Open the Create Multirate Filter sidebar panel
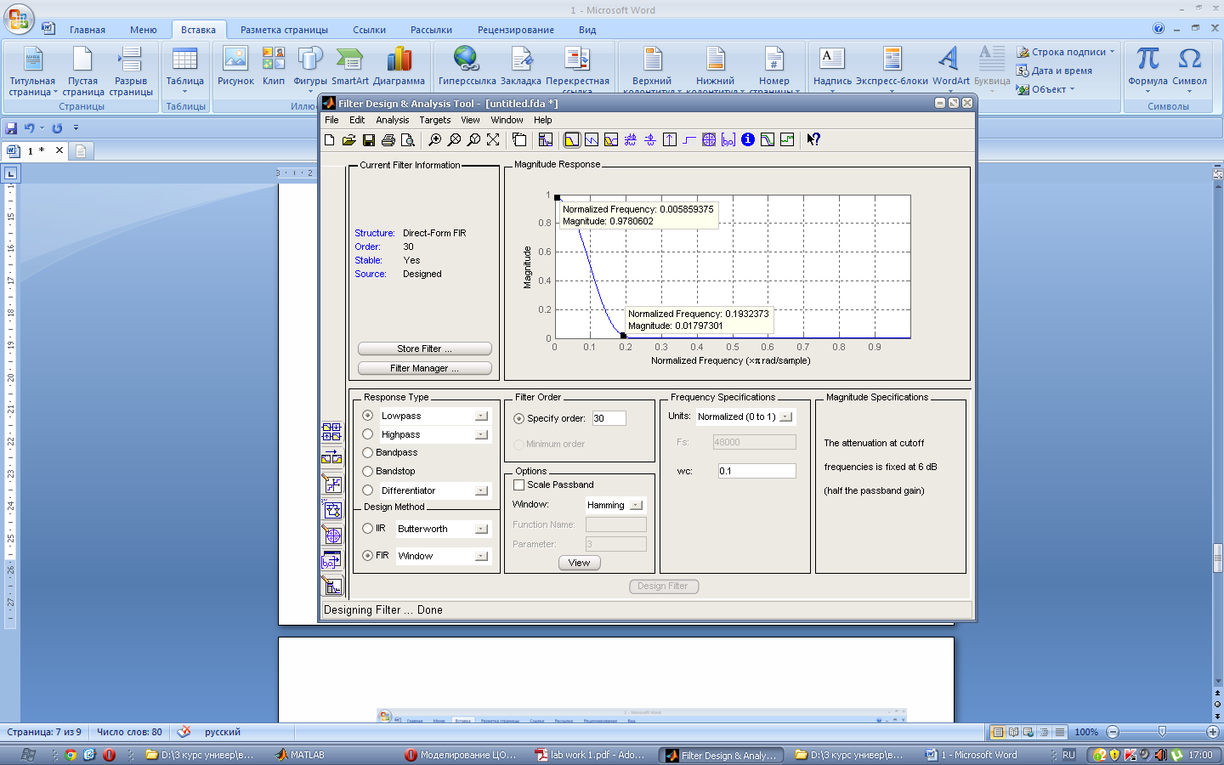Image resolution: width=1224 pixels, height=765 pixels. point(331,432)
